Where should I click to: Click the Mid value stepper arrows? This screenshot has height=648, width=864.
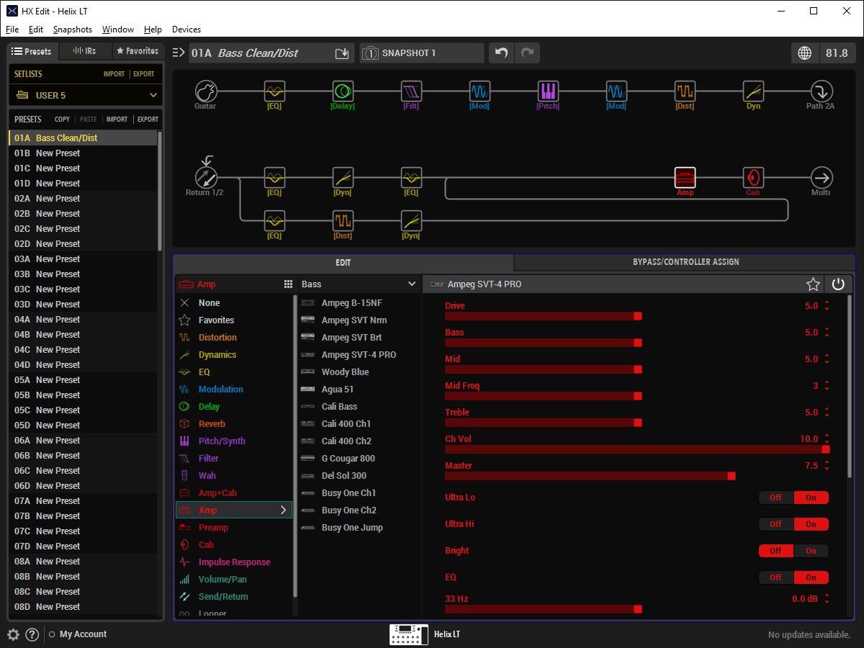click(x=827, y=359)
